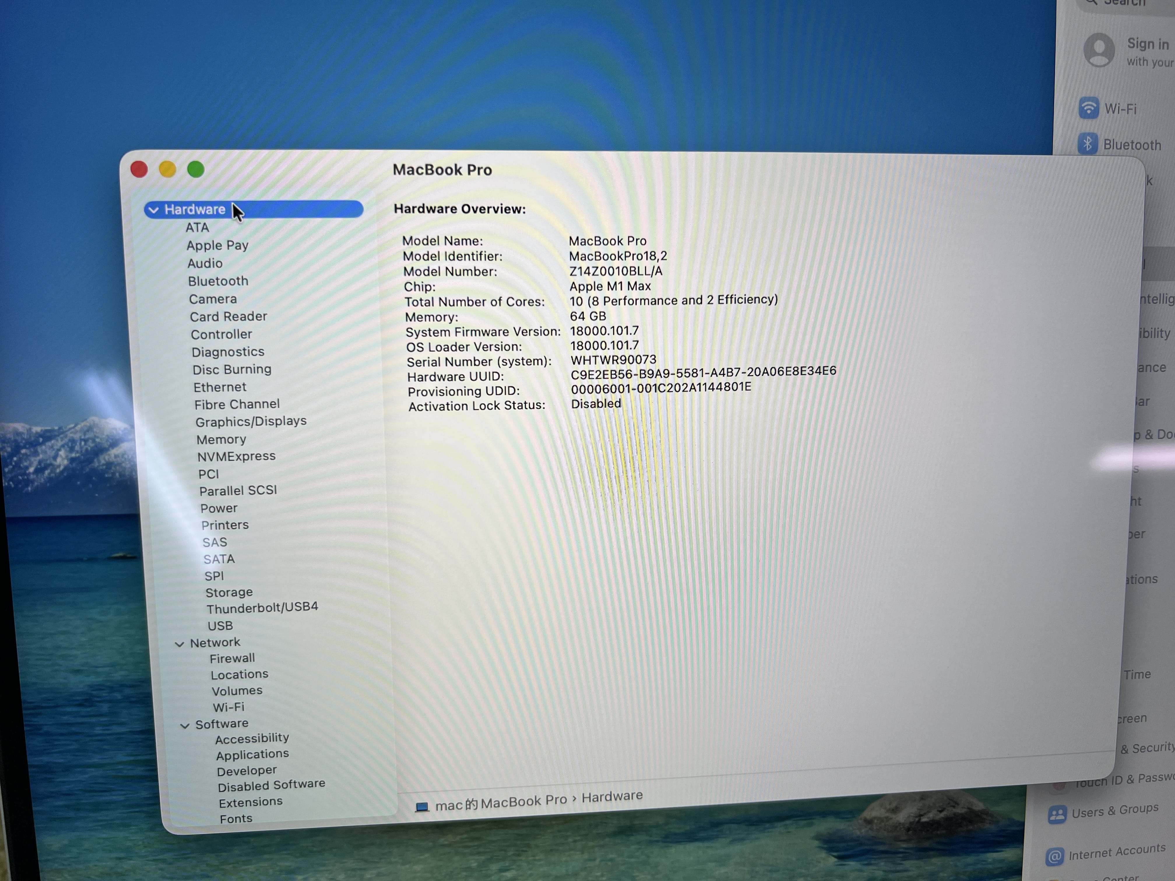Select PCI in the sidebar
1175x881 pixels.
[208, 474]
